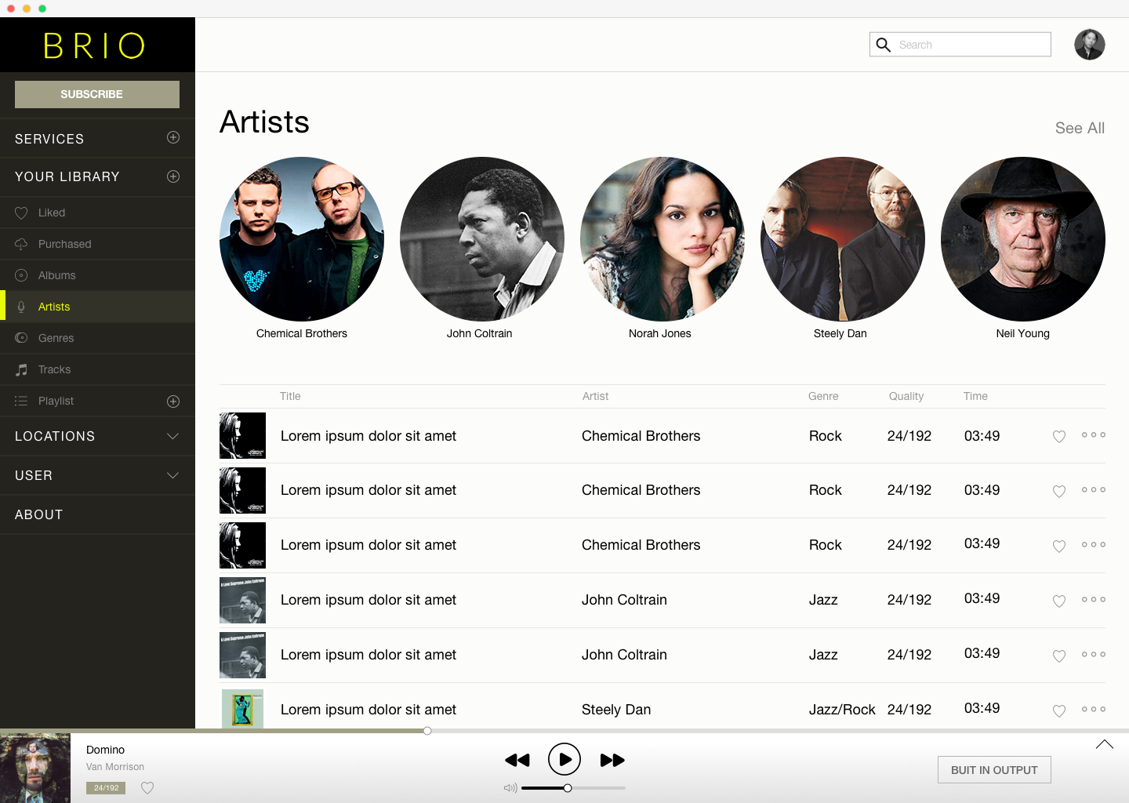The width and height of the screenshot is (1129, 803).
Task: Sort tracks by Genre column header
Action: pos(823,396)
